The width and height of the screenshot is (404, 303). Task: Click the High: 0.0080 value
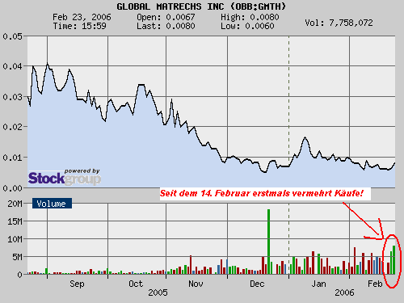250,17
